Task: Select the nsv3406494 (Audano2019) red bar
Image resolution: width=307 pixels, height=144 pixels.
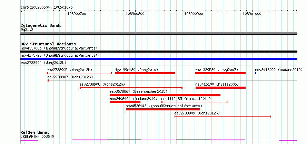Action: tap(125, 102)
